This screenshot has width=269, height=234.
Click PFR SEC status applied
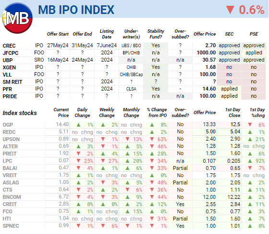pos(229,89)
